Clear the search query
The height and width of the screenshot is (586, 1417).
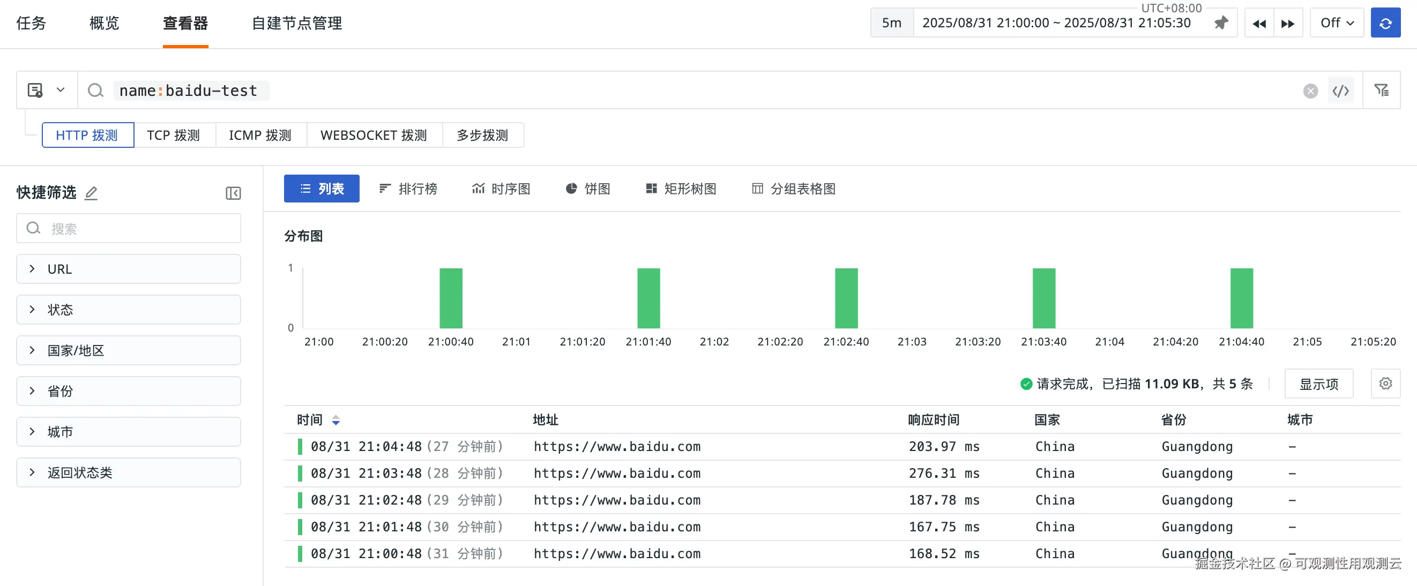click(1310, 91)
